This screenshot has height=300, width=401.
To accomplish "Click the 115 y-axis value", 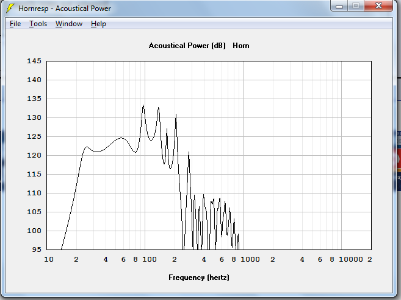I will click(x=34, y=174).
